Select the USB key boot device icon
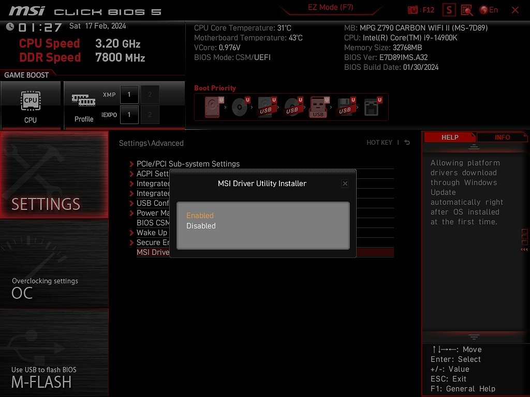This screenshot has height=397, width=530. pos(319,107)
